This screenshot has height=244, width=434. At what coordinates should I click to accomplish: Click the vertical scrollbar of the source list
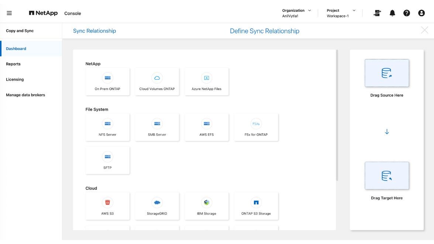point(337,115)
